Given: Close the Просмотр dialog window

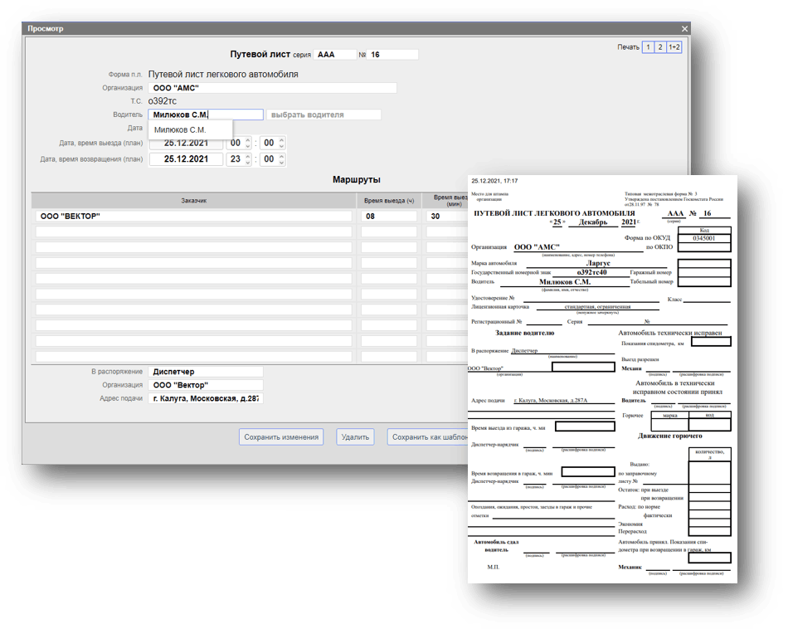Looking at the screenshot, I should tap(684, 29).
